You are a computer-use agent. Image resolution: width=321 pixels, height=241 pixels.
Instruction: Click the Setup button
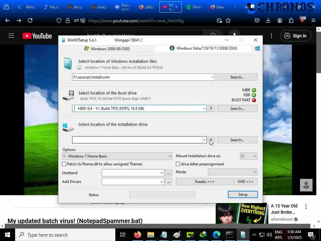pyautogui.click(x=243, y=195)
